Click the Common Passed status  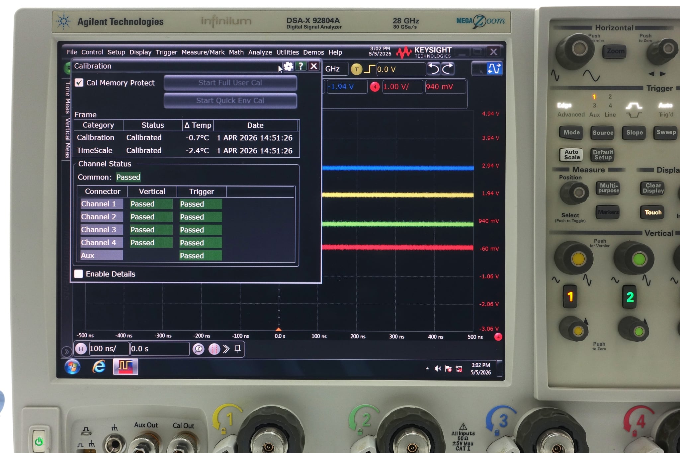(128, 177)
